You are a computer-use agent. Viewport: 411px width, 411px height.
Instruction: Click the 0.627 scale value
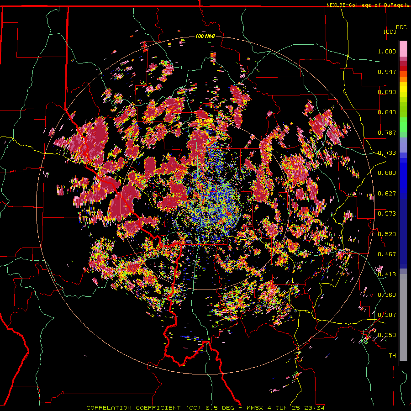(x=387, y=194)
